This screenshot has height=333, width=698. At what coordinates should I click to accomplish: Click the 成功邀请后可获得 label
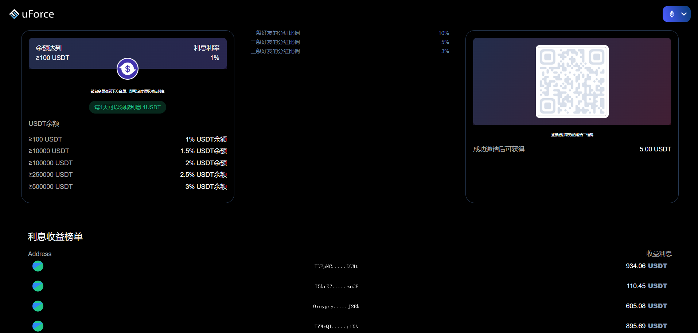499,149
